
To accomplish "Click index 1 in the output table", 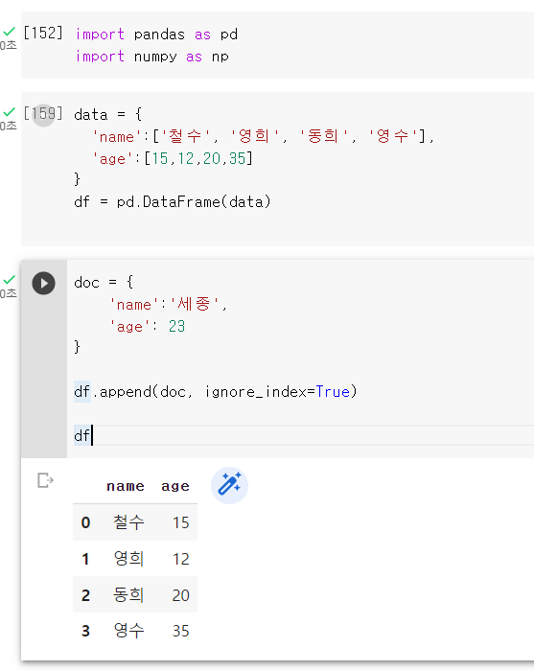I will (85, 559).
